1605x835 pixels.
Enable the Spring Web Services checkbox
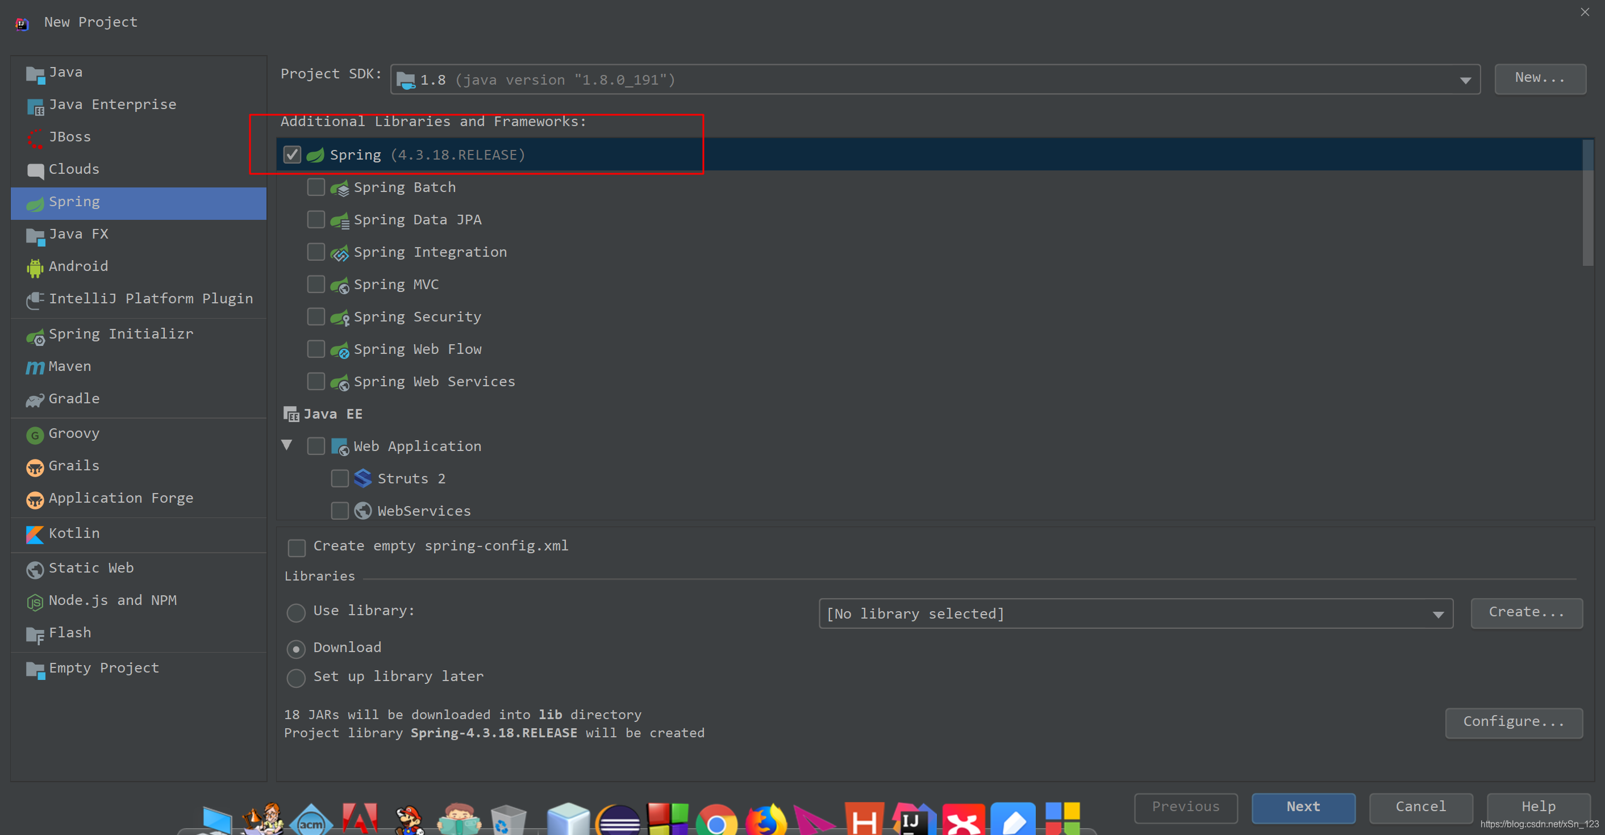[316, 381]
